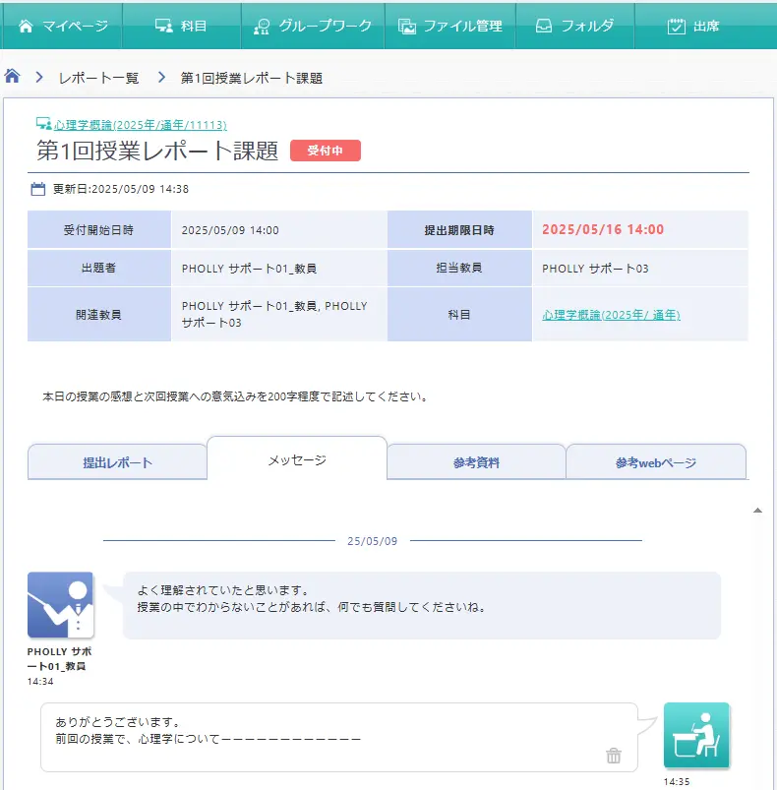Click the 更新日:2025/05/09 14:38 text

[121, 189]
